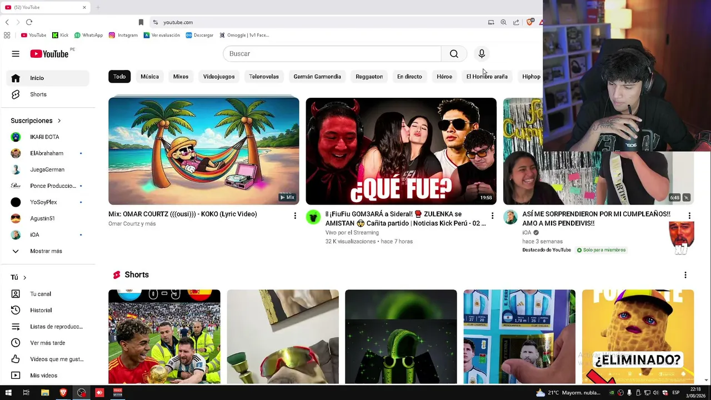The width and height of the screenshot is (711, 400).
Task: Open Ver más tarde in the sidebar
Action: point(48,343)
